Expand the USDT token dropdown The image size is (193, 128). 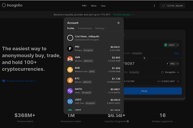(x=172, y=45)
